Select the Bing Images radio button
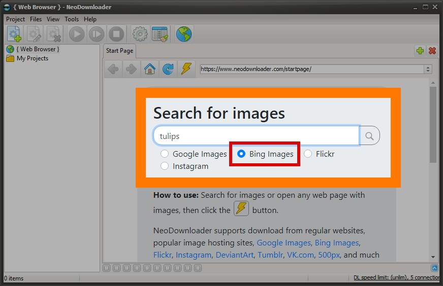Image resolution: width=443 pixels, height=286 pixels. pyautogui.click(x=241, y=154)
